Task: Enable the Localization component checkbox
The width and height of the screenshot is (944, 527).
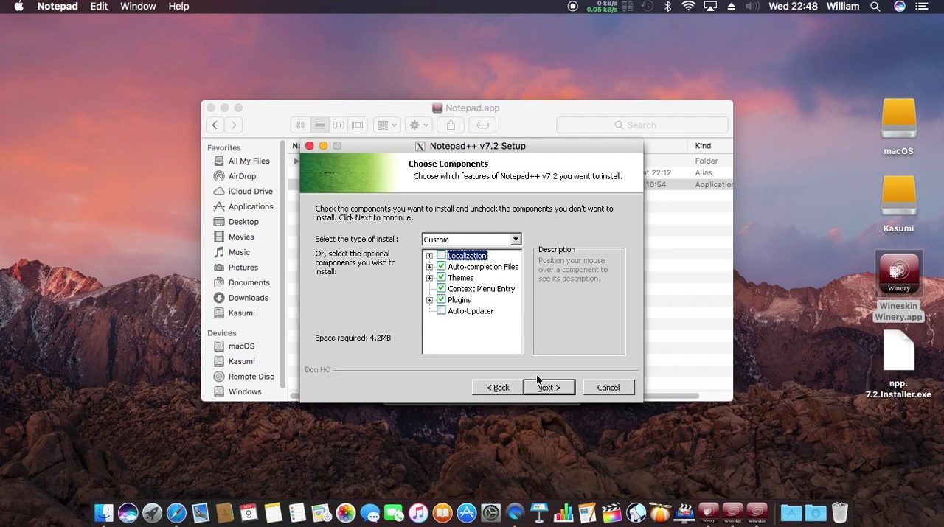Action: (x=441, y=256)
